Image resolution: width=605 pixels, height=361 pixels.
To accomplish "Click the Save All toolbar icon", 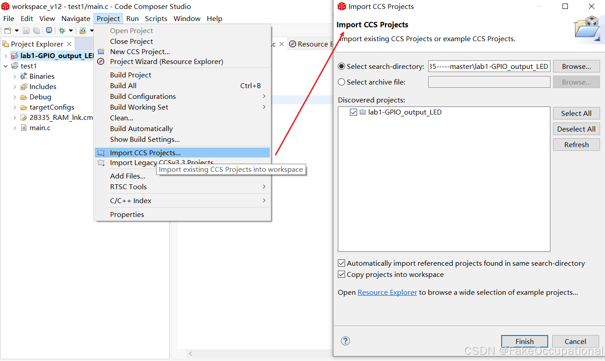I will [x=36, y=30].
